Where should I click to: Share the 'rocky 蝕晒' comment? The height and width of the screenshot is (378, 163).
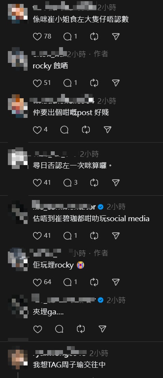coord(116,83)
